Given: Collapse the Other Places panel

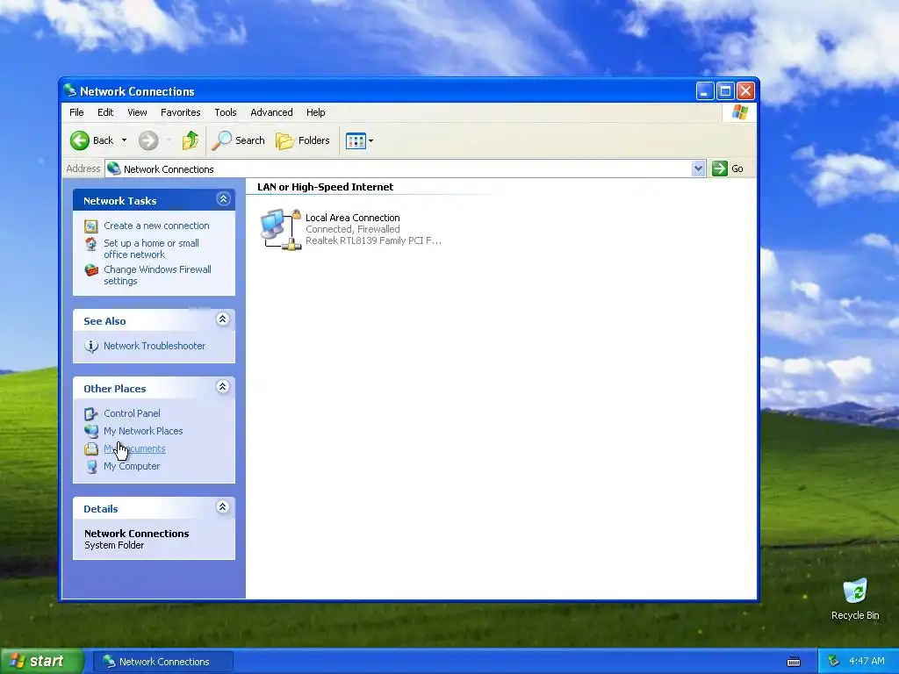Looking at the screenshot, I should [222, 387].
